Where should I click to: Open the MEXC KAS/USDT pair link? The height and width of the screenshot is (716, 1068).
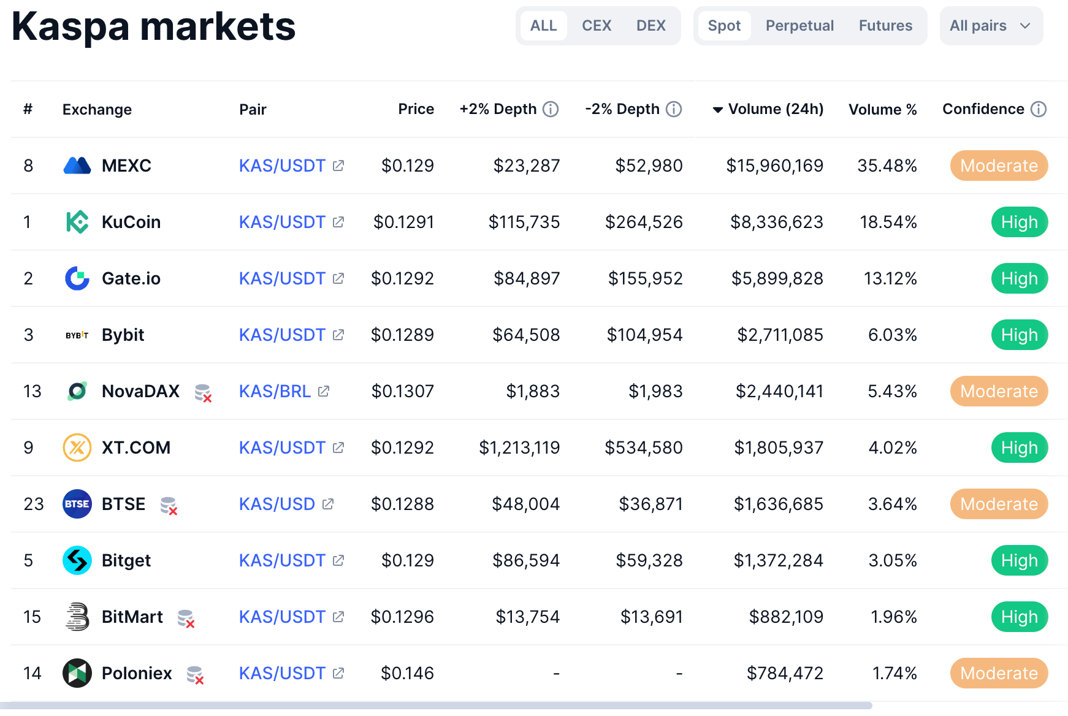click(x=282, y=166)
